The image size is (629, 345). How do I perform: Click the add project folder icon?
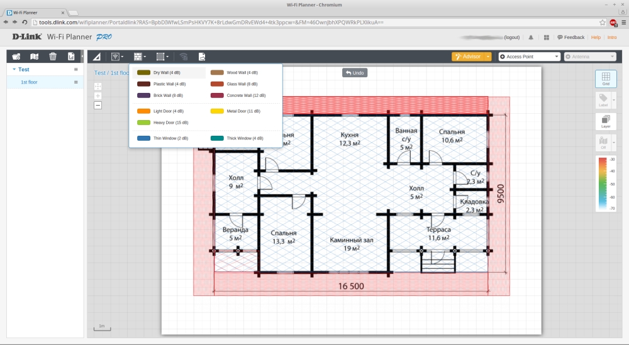click(16, 57)
